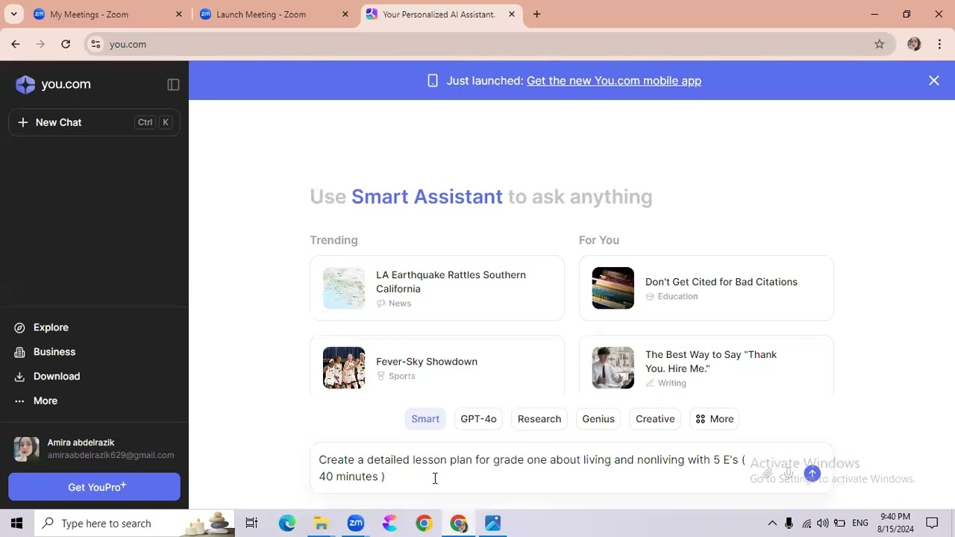This screenshot has height=537, width=955.
Task: Open volume control in system tray
Action: 823,524
